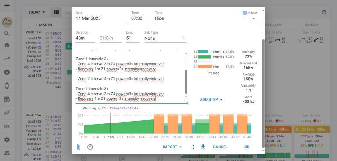Open the watch wellness icon
This screenshot has width=337, height=161.
coord(7,86)
